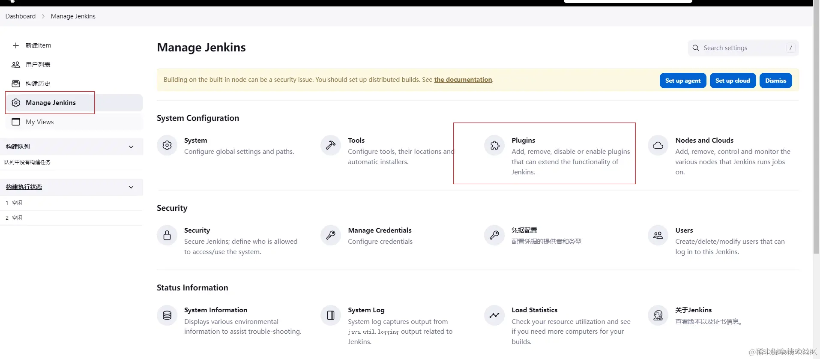Click the 凭据配置 key icon
Viewport: 820px width, 359px height.
click(x=494, y=235)
